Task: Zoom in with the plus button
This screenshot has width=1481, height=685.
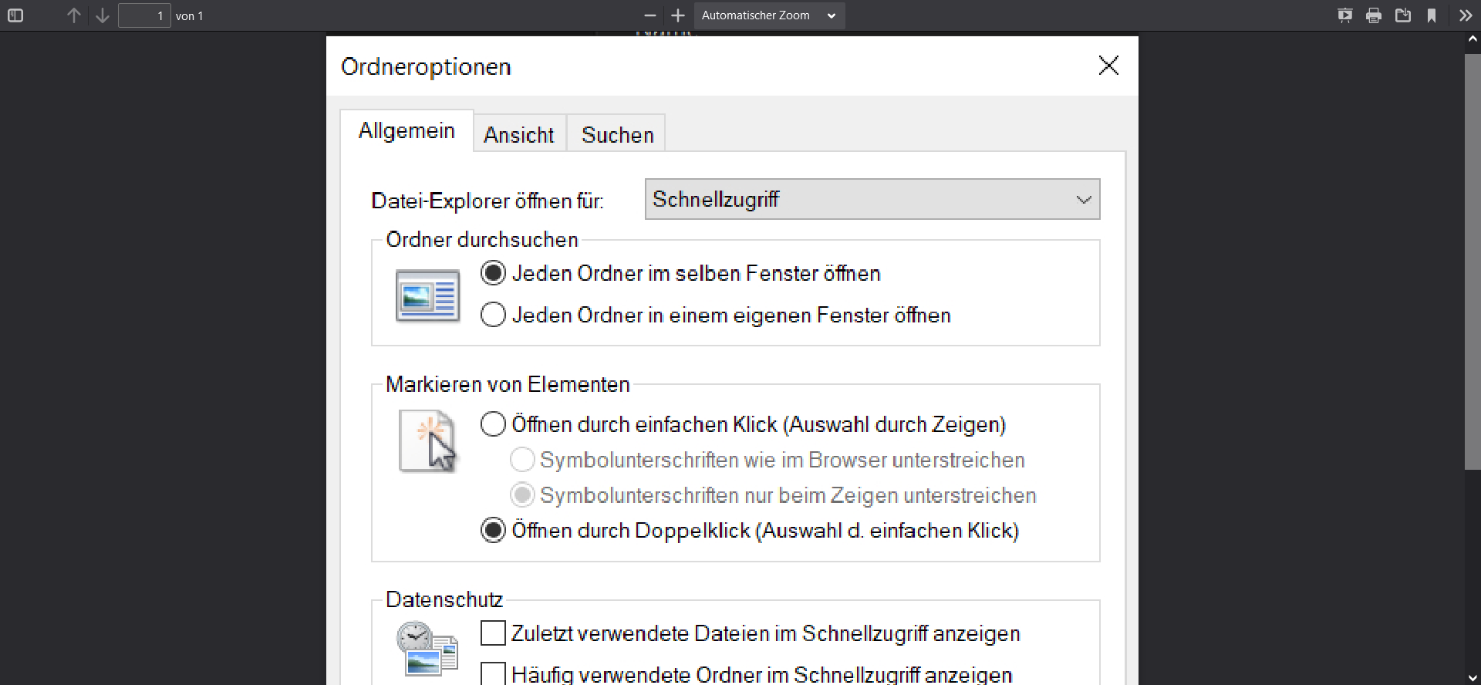Action: pos(678,15)
